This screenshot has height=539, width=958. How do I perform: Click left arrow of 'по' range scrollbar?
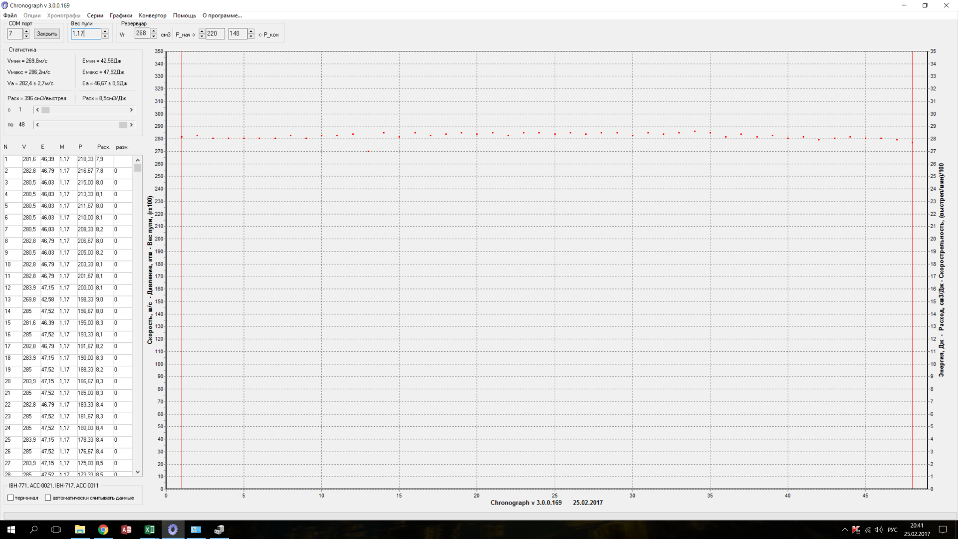[x=37, y=125]
